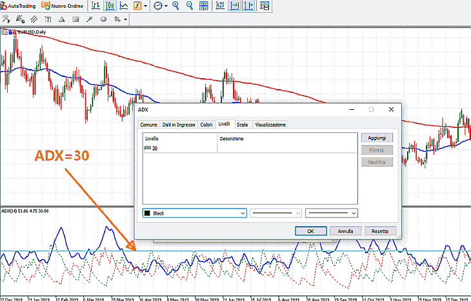Select the ellipse shape drawing tool
The height and width of the screenshot is (301, 471).
103,19
